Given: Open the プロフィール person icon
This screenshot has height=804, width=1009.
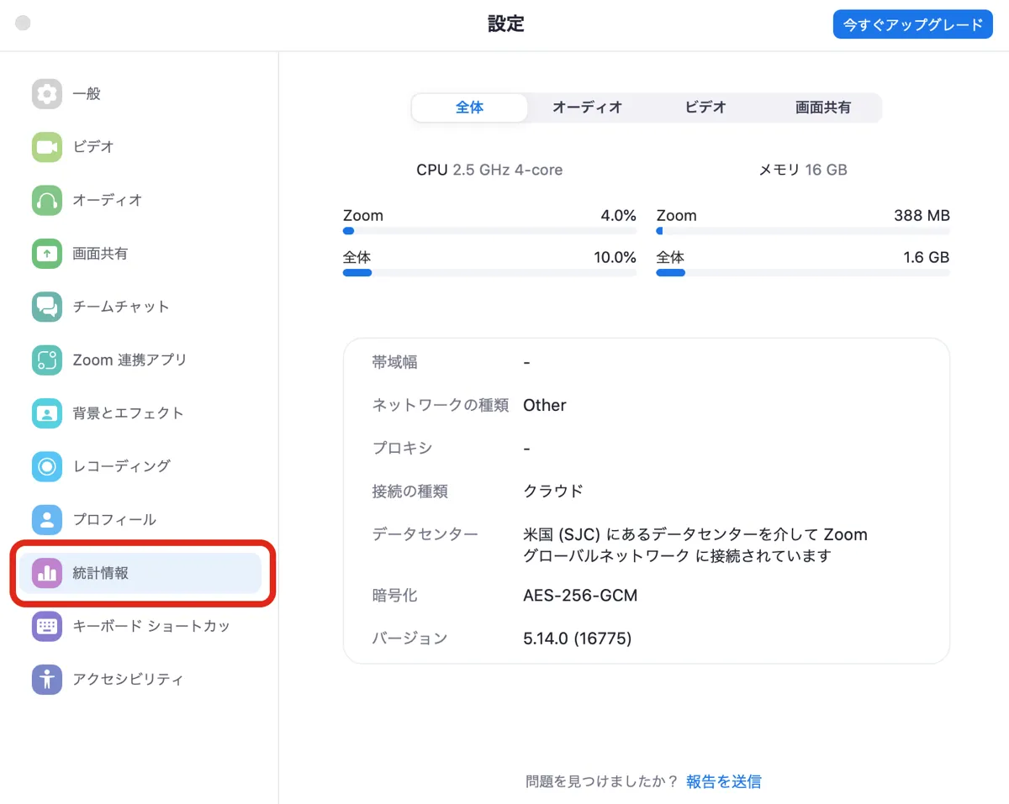Looking at the screenshot, I should point(47,520).
